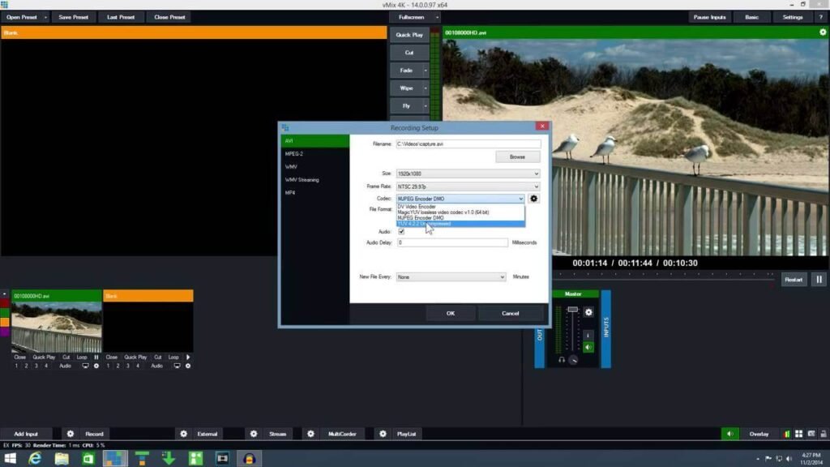
Task: Expand the Fly transition dropdown arrow
Action: point(425,106)
